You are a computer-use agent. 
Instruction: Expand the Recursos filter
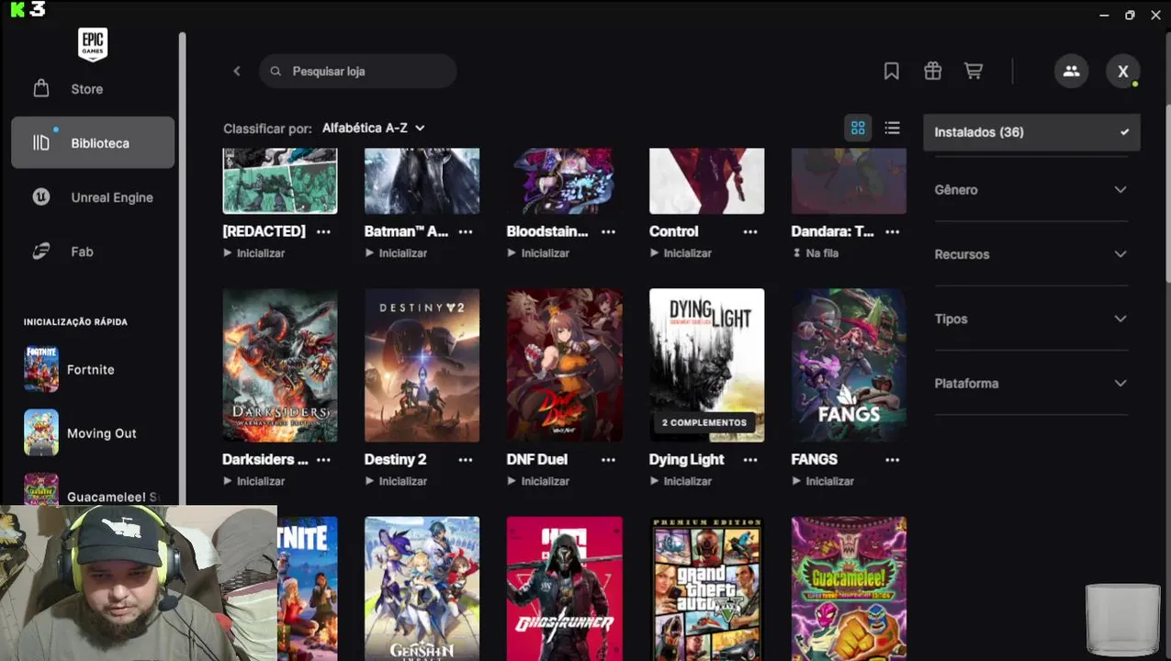pyautogui.click(x=1030, y=254)
